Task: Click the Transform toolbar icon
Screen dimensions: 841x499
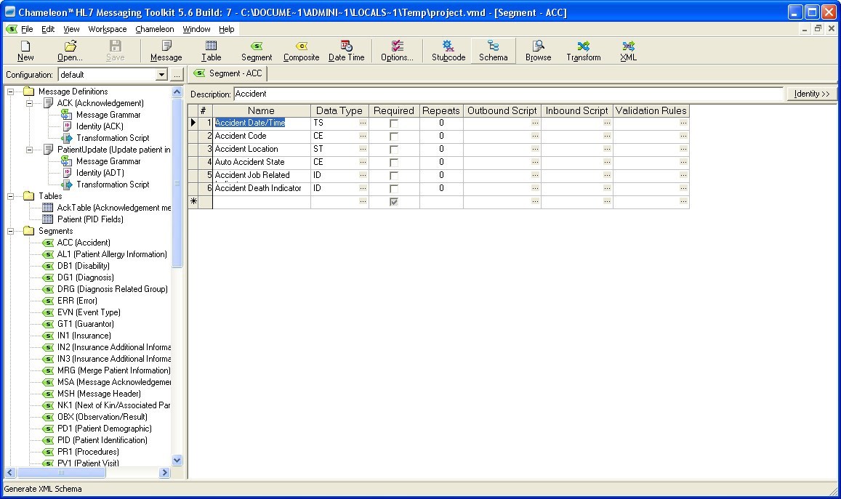Action: click(x=584, y=50)
